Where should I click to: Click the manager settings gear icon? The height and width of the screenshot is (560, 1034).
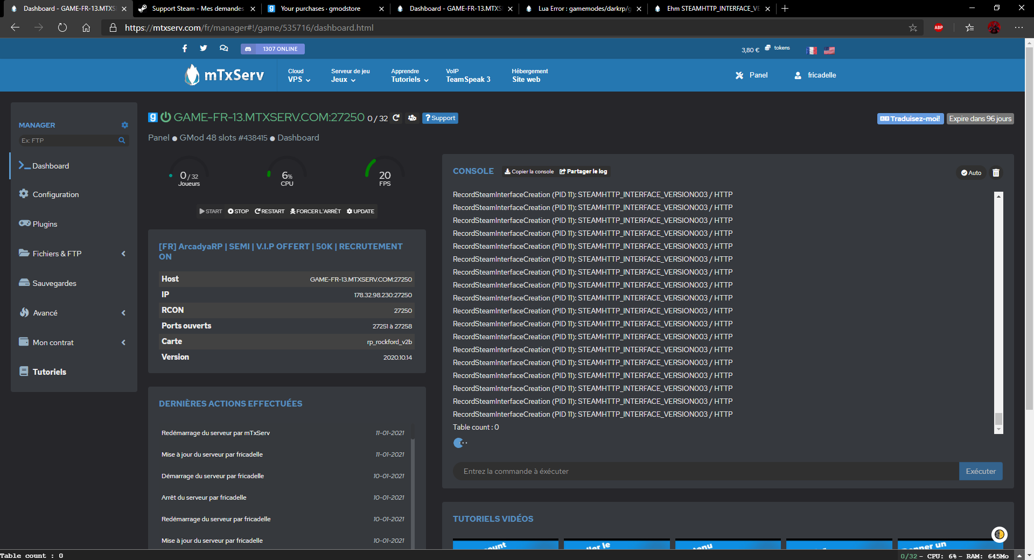(125, 125)
